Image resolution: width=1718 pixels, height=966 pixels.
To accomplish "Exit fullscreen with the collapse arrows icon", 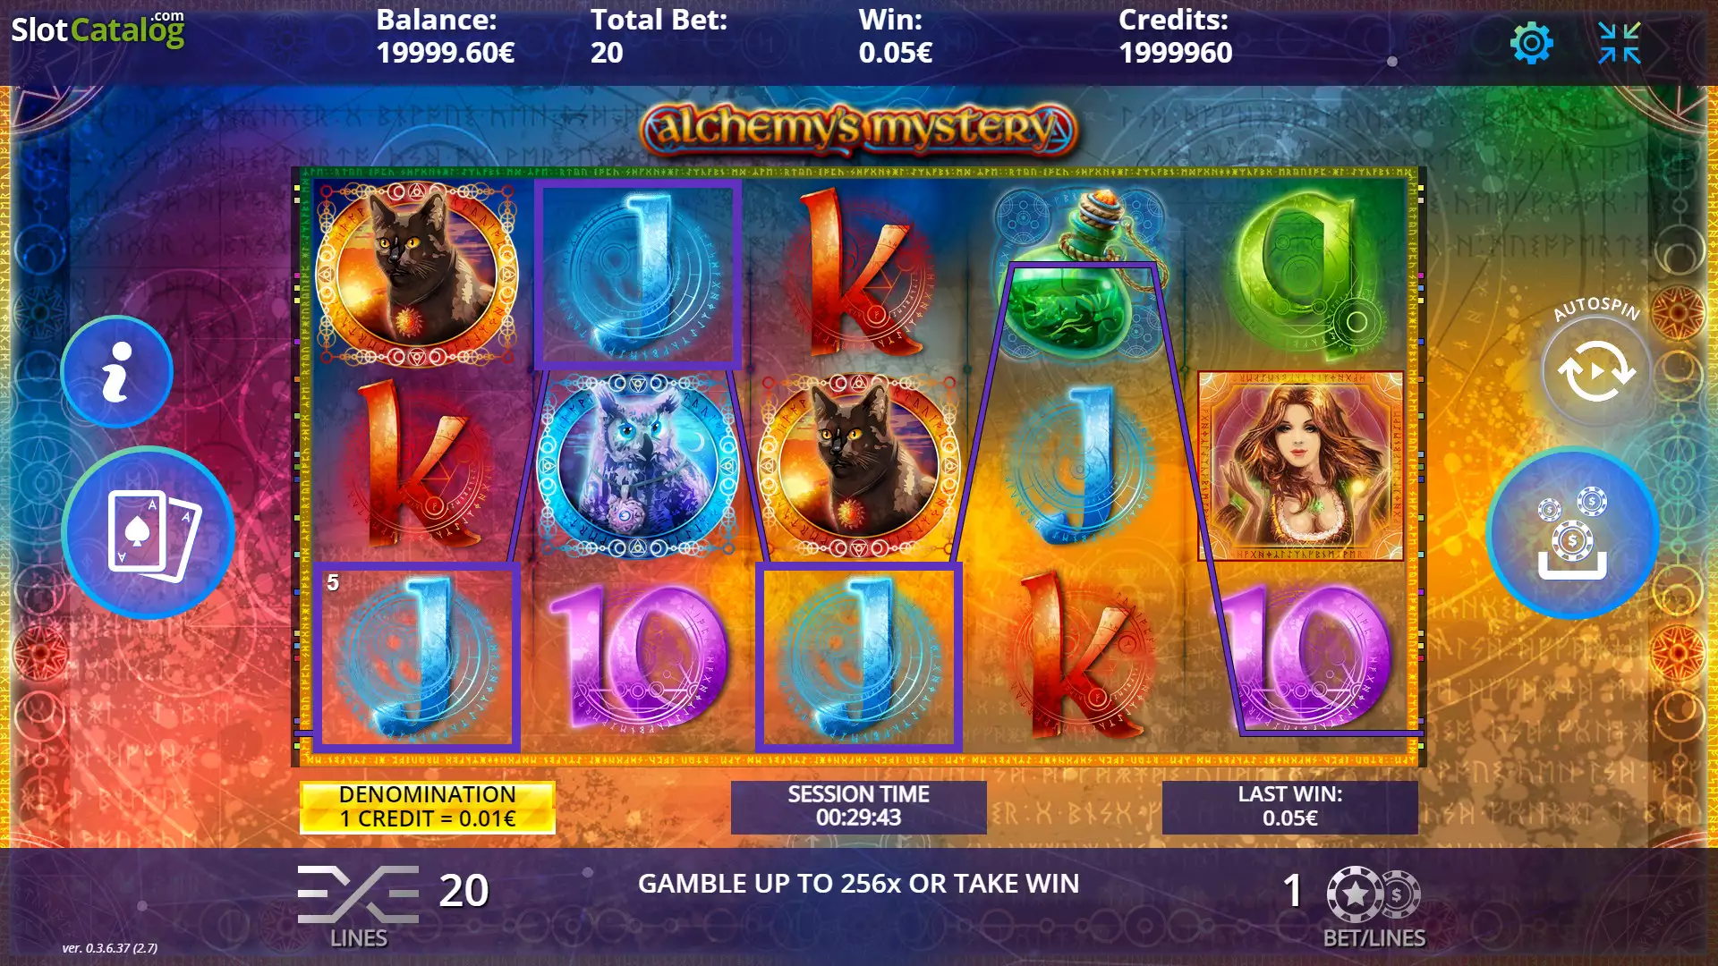I will (x=1620, y=43).
